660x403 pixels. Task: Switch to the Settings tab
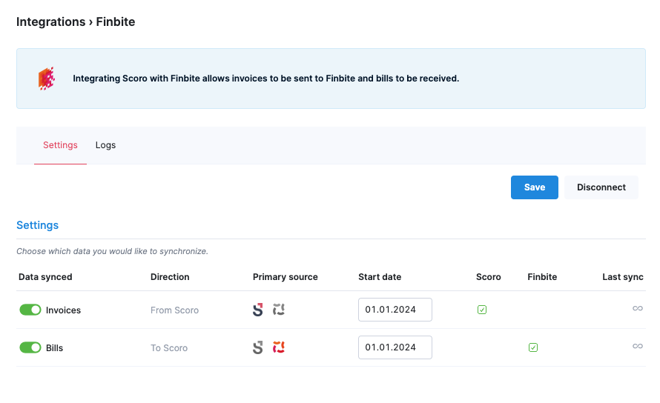tap(60, 145)
